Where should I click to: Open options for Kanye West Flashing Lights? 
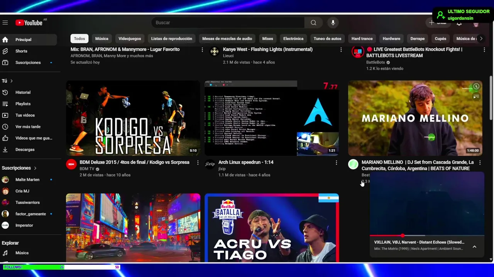pos(341,50)
